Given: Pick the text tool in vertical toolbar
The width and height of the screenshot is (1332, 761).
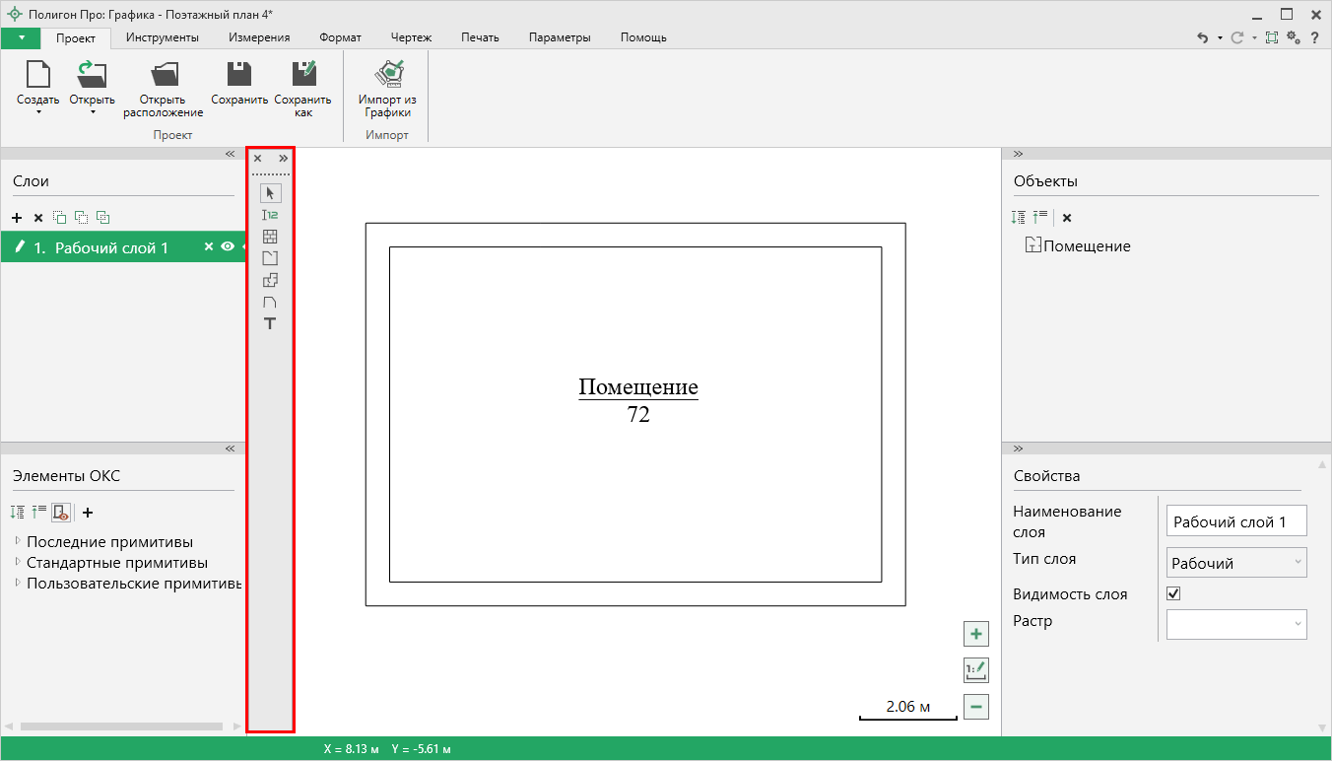Looking at the screenshot, I should (270, 323).
